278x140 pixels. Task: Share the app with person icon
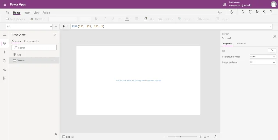point(264,12)
